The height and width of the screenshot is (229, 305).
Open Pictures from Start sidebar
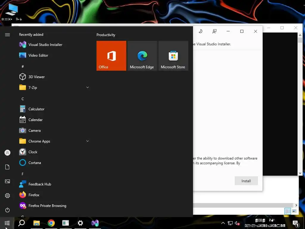coord(7,181)
